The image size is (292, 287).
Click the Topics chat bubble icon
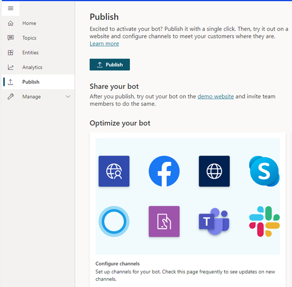click(x=11, y=38)
